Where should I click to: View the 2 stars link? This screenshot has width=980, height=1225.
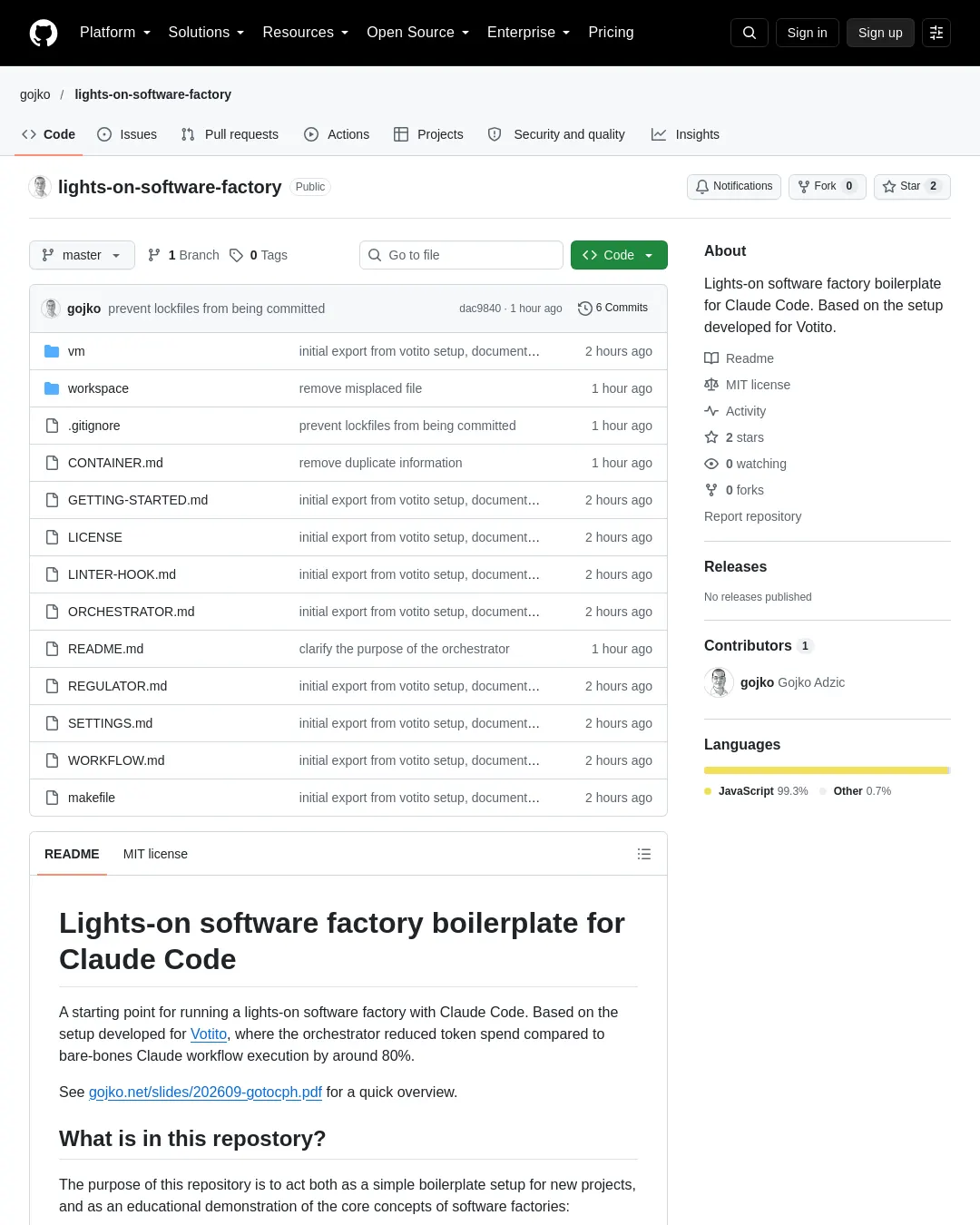(734, 437)
